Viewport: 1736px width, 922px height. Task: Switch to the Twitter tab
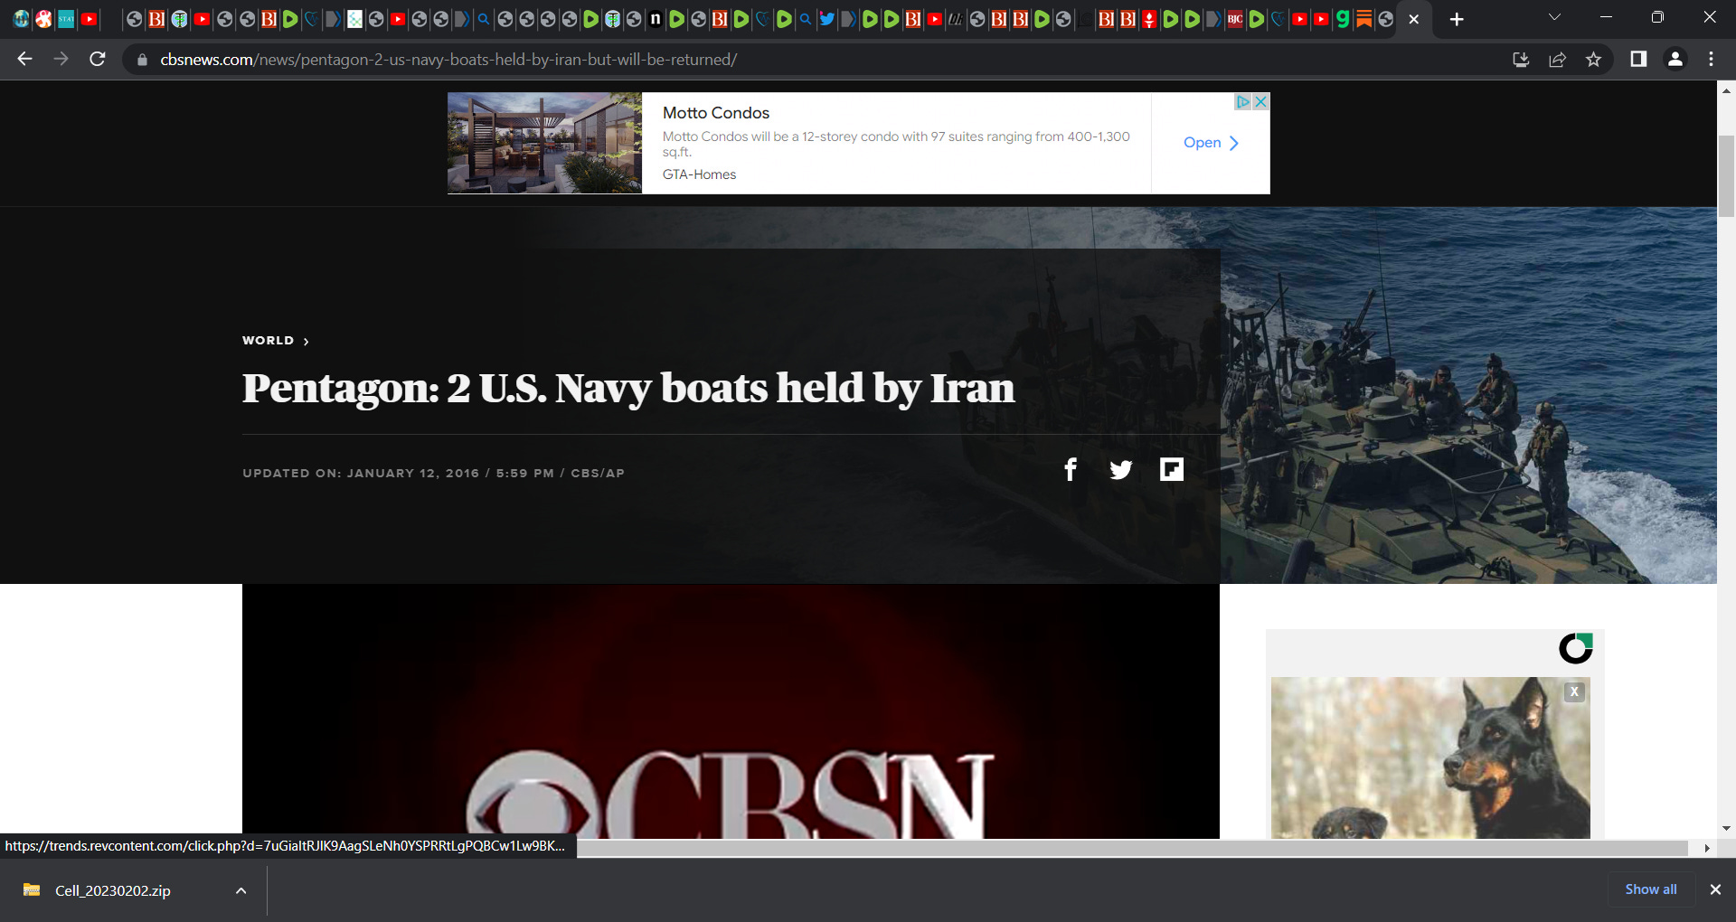tap(826, 19)
